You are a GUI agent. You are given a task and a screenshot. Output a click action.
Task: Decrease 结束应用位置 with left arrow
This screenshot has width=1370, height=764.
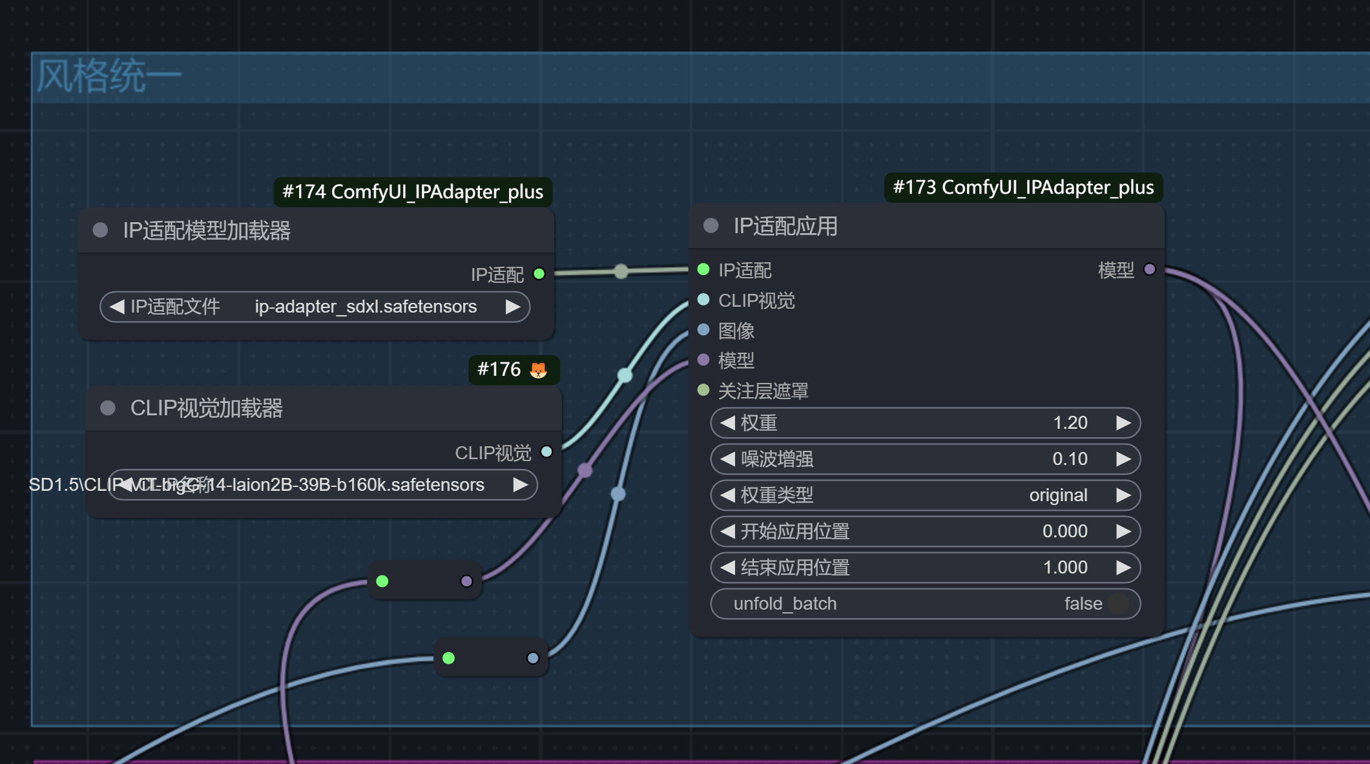728,567
